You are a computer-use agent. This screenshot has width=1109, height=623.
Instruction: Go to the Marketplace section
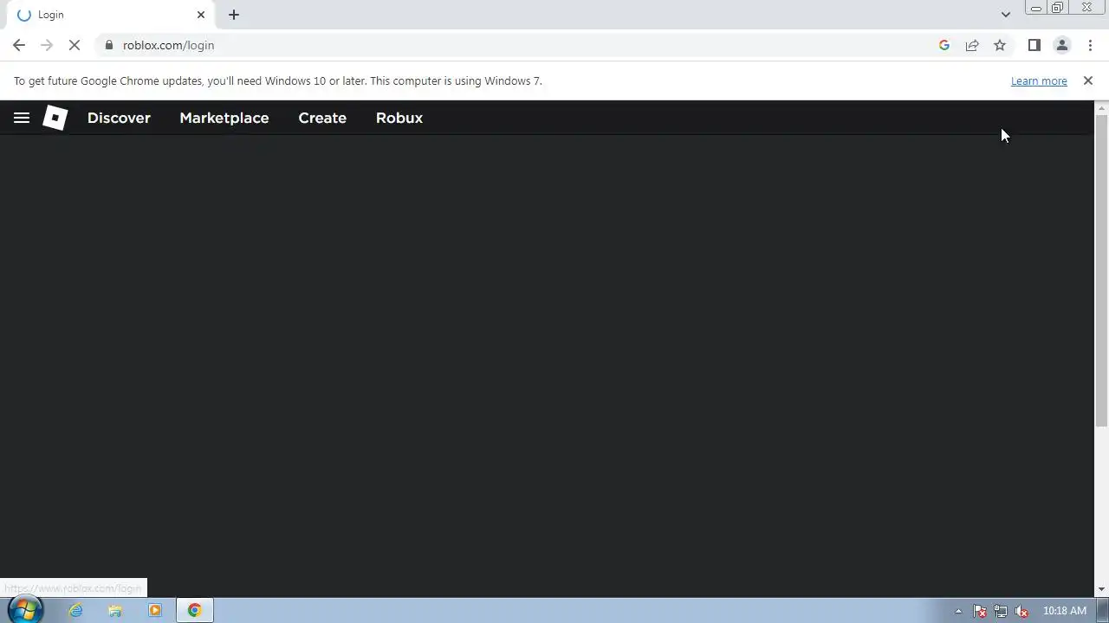[224, 118]
